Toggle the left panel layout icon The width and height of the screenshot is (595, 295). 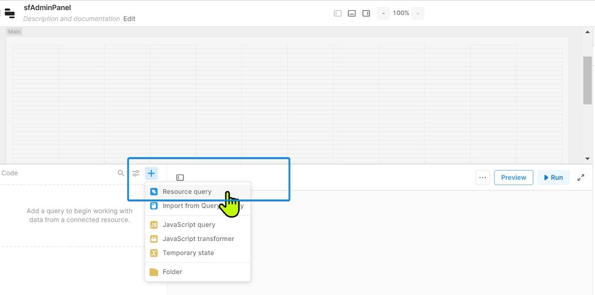pos(338,13)
